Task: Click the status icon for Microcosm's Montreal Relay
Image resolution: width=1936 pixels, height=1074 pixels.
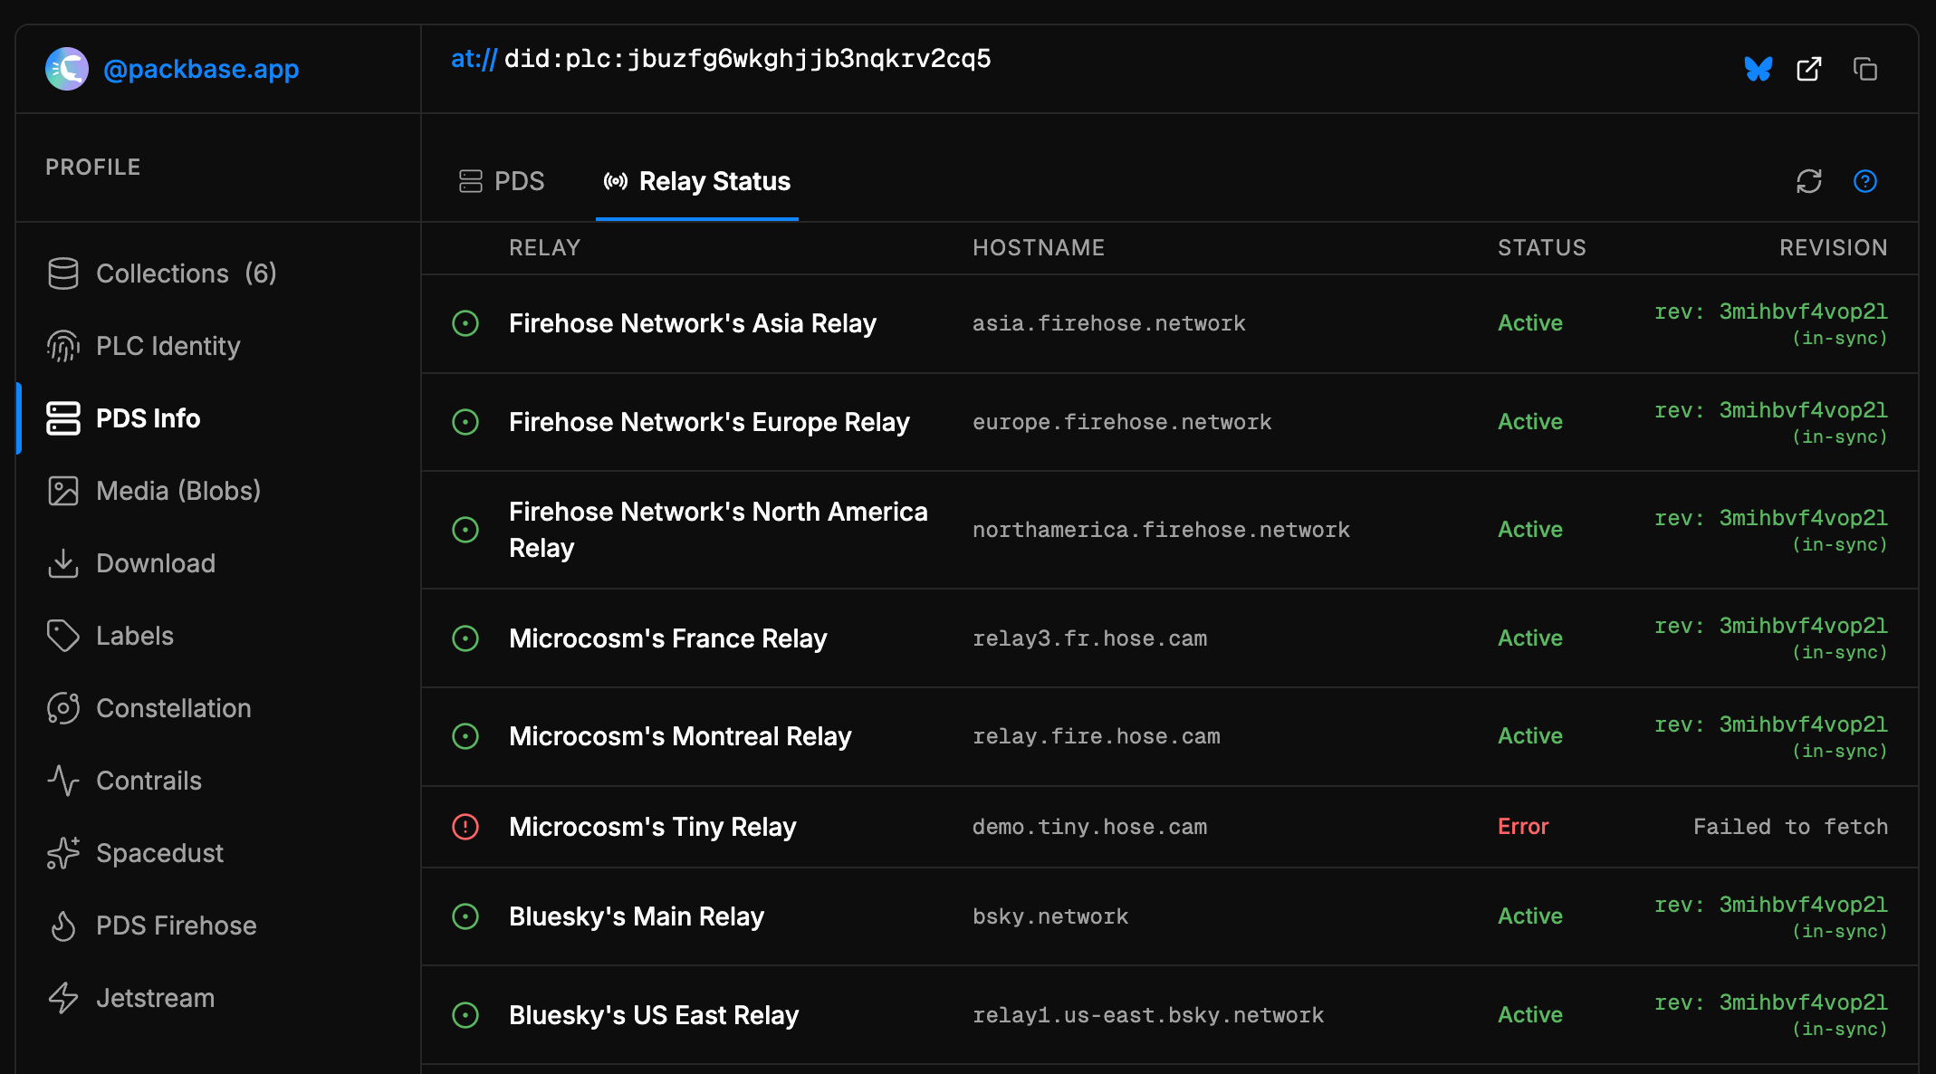Action: click(465, 736)
